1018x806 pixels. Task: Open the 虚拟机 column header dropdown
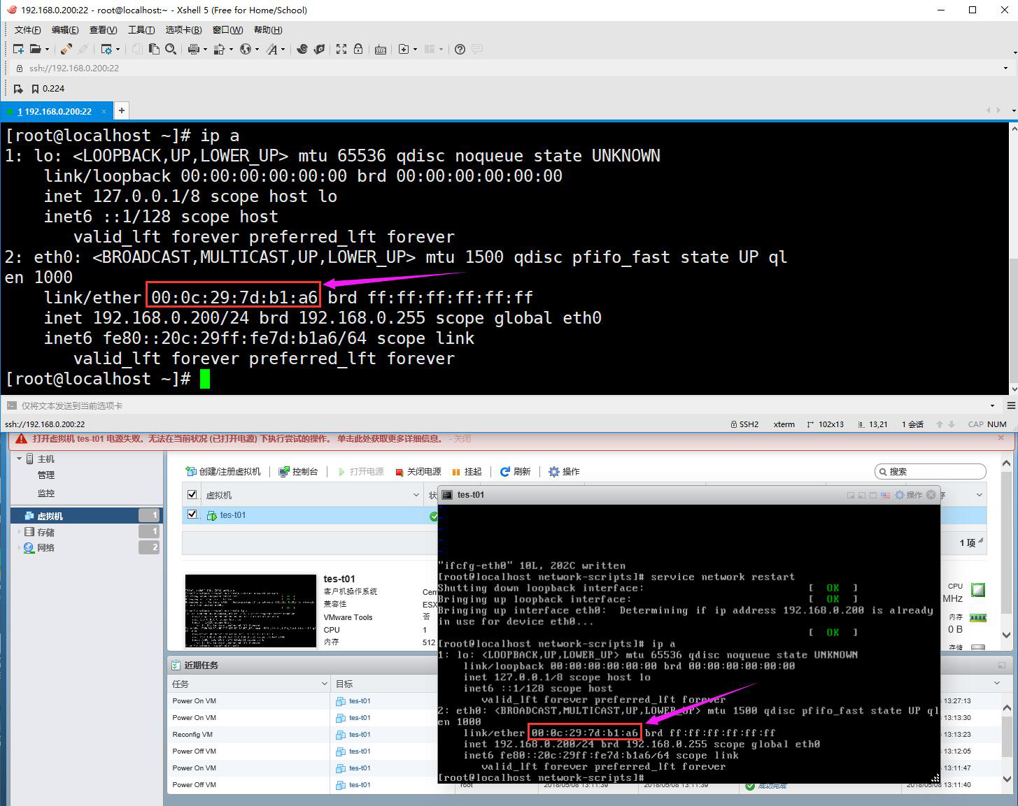click(x=417, y=495)
